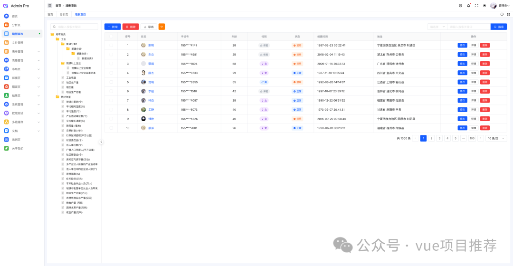Image resolution: width=513 pixels, height=266 pixels.
Task: Go to next page arrow
Action: coord(481,138)
